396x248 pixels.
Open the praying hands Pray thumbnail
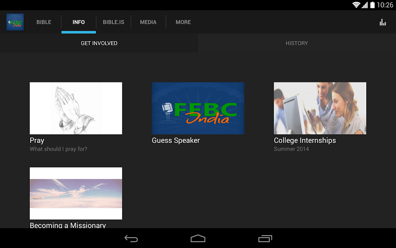click(76, 108)
